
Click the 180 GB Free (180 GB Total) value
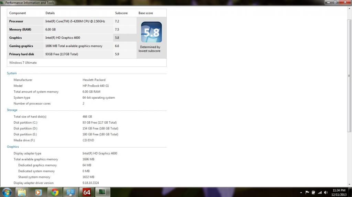(x=100, y=134)
